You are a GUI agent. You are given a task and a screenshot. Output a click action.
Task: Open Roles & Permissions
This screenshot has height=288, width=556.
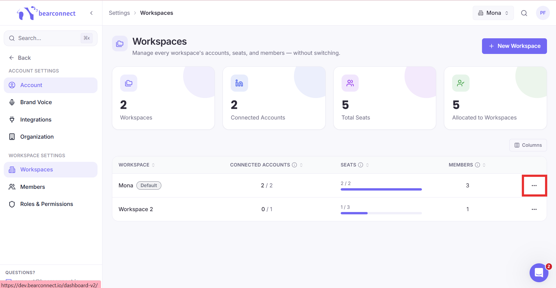pos(50,204)
